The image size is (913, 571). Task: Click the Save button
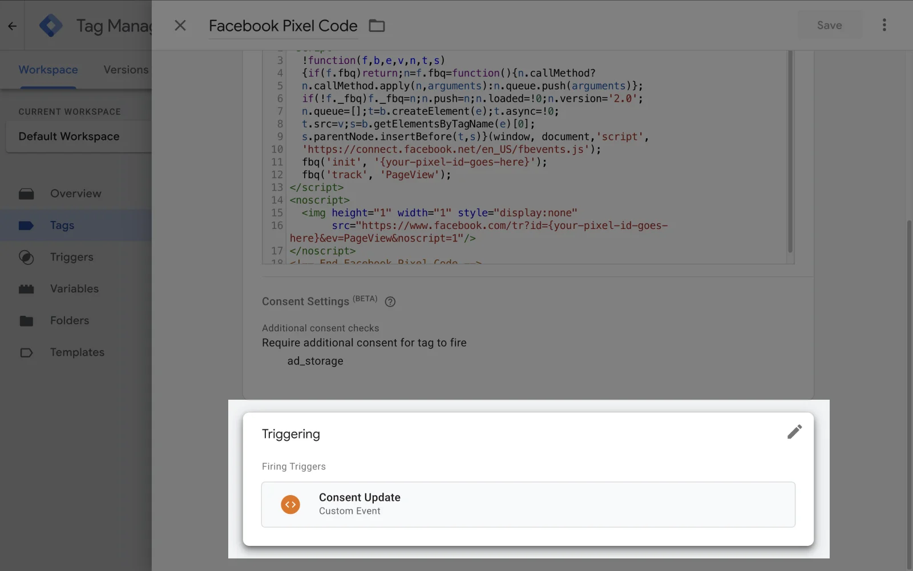[829, 25]
